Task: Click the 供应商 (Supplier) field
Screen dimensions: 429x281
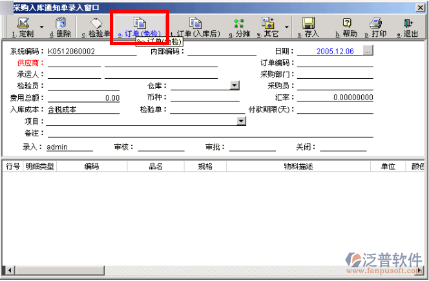Action: (74, 63)
